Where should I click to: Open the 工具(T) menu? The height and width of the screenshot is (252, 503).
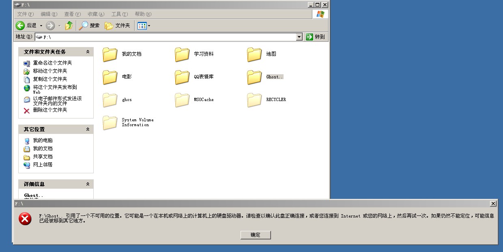click(x=119, y=14)
